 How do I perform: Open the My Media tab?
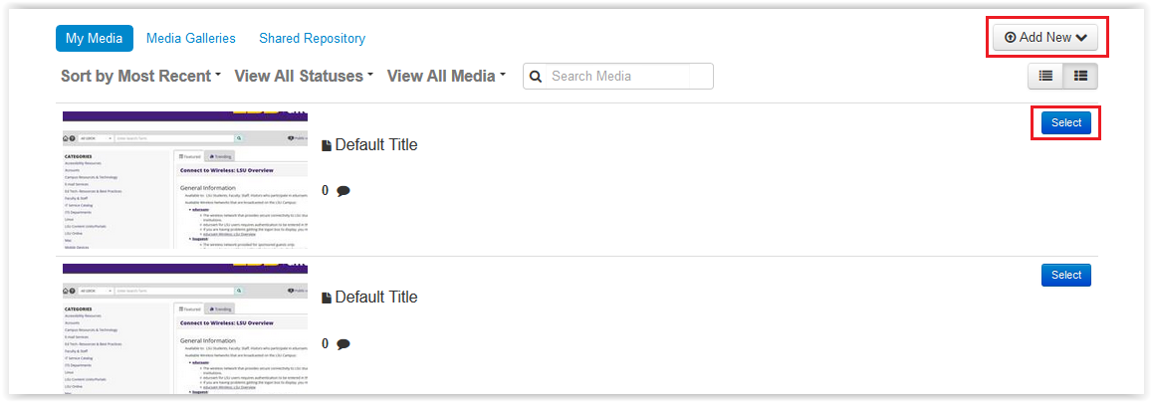point(94,38)
